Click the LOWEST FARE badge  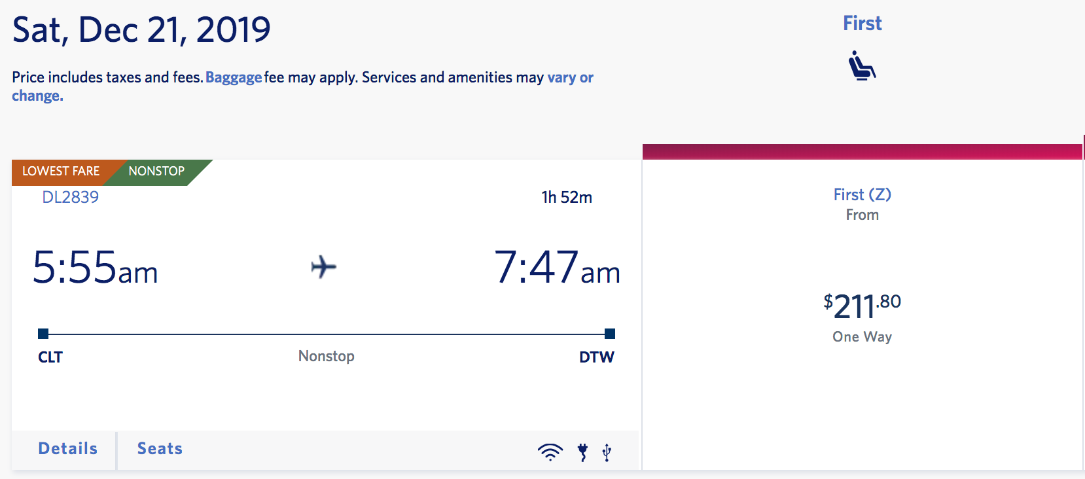pyautogui.click(x=61, y=171)
